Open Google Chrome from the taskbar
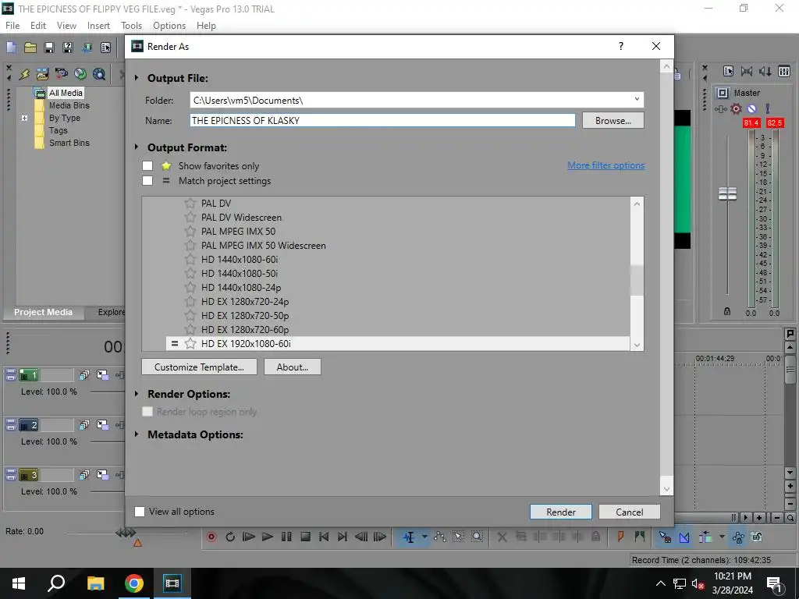Viewport: 799px width, 599px height. (134, 583)
